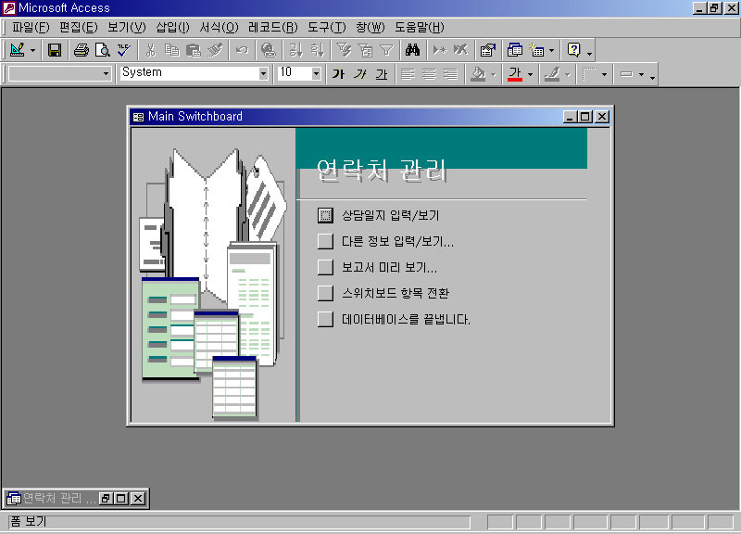Viewport: 741px width, 534px height.
Task: Apply fill color with paint bucket
Action: pyautogui.click(x=478, y=74)
